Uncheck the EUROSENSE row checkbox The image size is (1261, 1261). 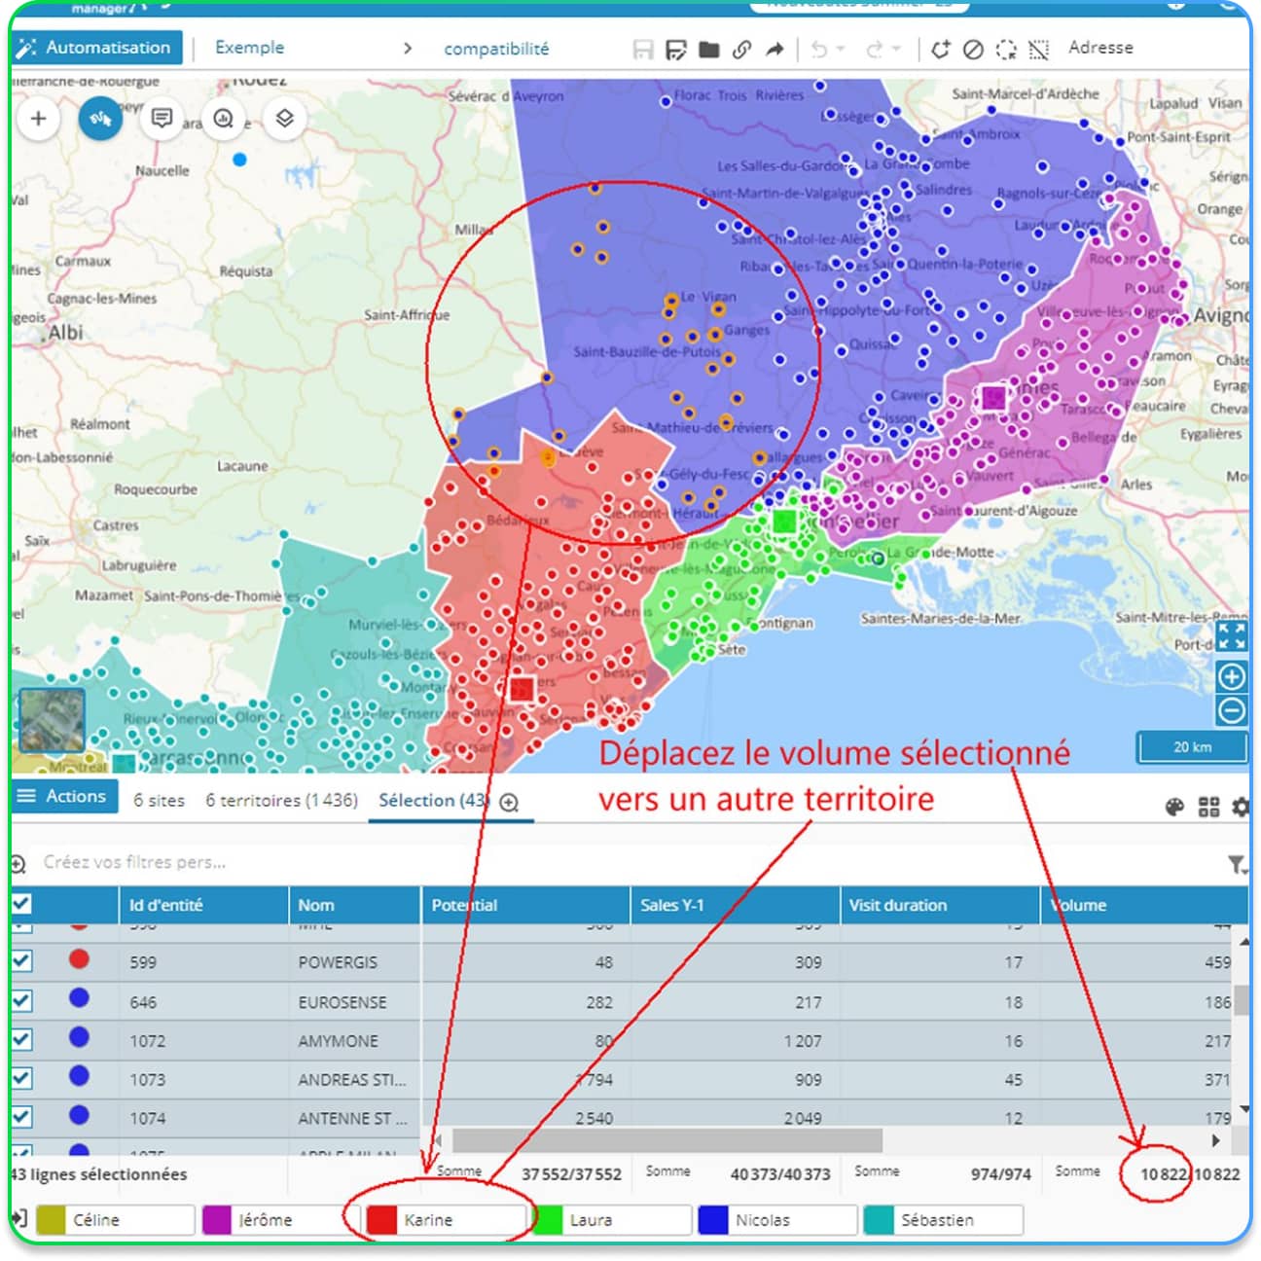click(21, 1000)
